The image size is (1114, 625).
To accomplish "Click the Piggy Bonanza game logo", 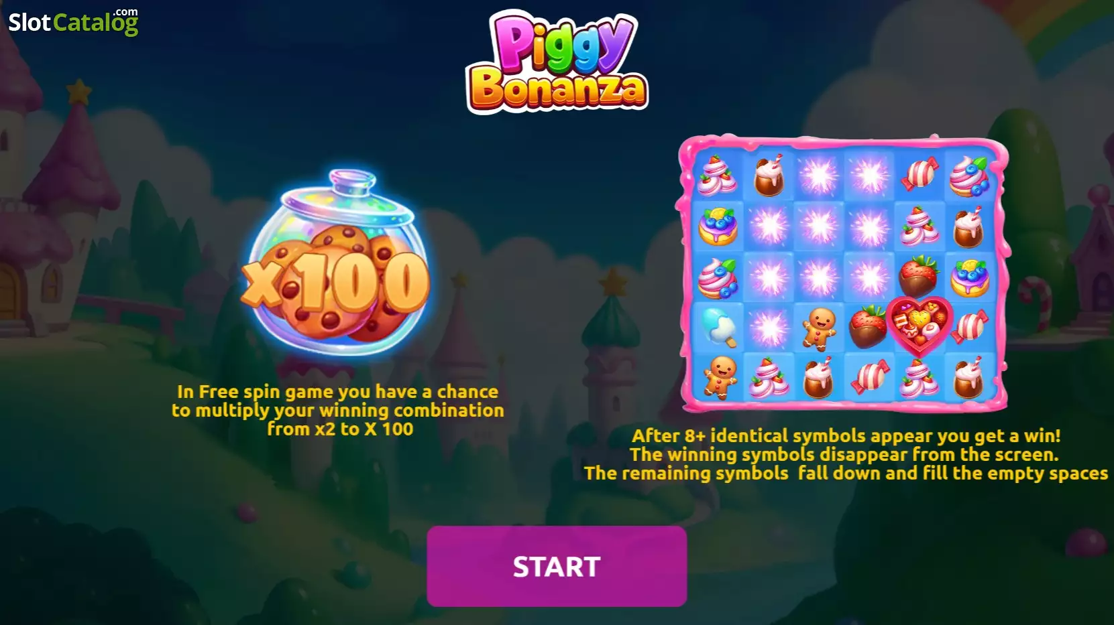I will click(557, 61).
